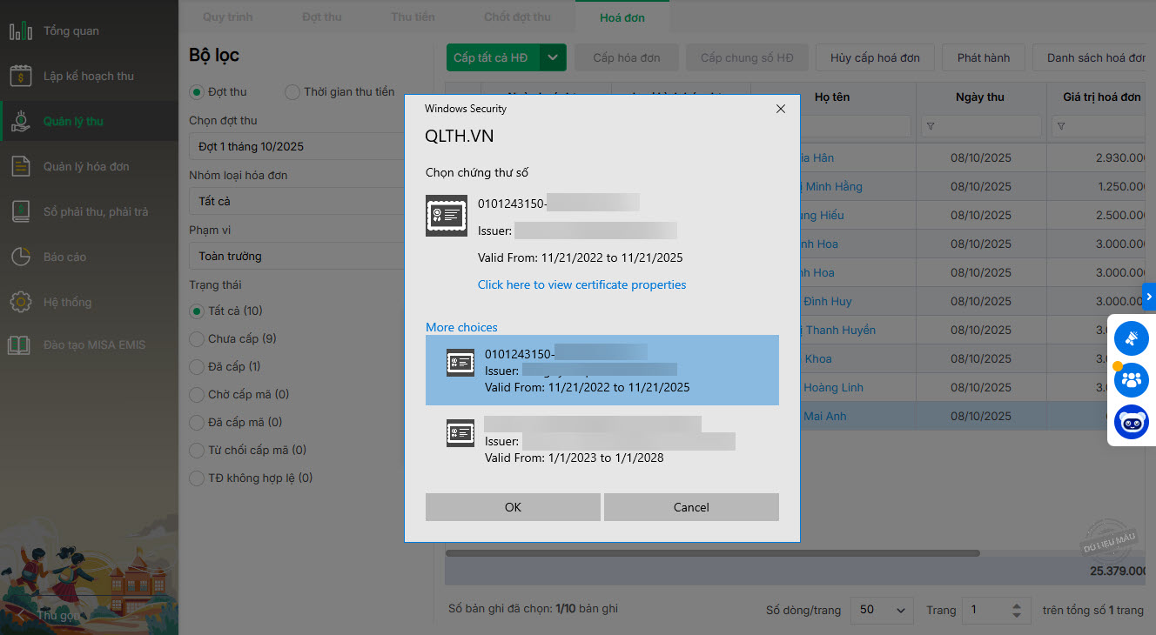Switch to the Chốt đợt thu tab

click(x=517, y=17)
